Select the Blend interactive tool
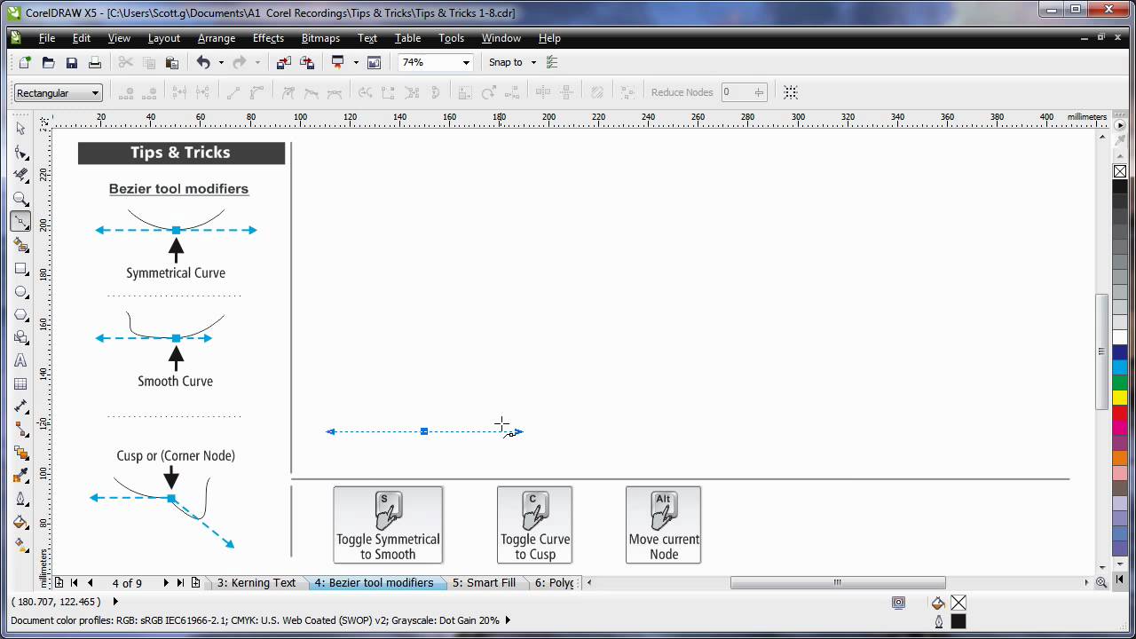This screenshot has width=1136, height=639. [x=21, y=453]
